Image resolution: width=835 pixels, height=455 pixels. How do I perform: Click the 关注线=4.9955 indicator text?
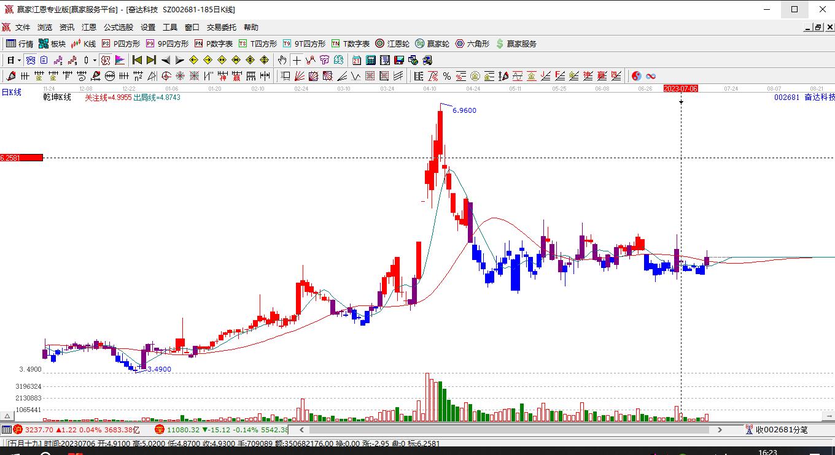108,97
